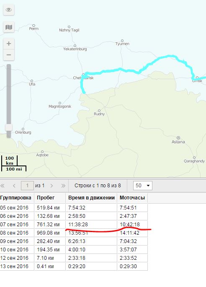Click the 13 сен 2016 row
Viewport: 206px width, 287px height.
click(74, 266)
